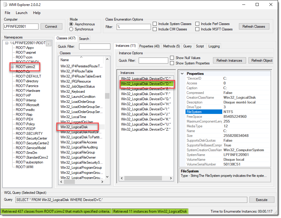Open the Help menu
281x218 pixels.
(37, 13)
